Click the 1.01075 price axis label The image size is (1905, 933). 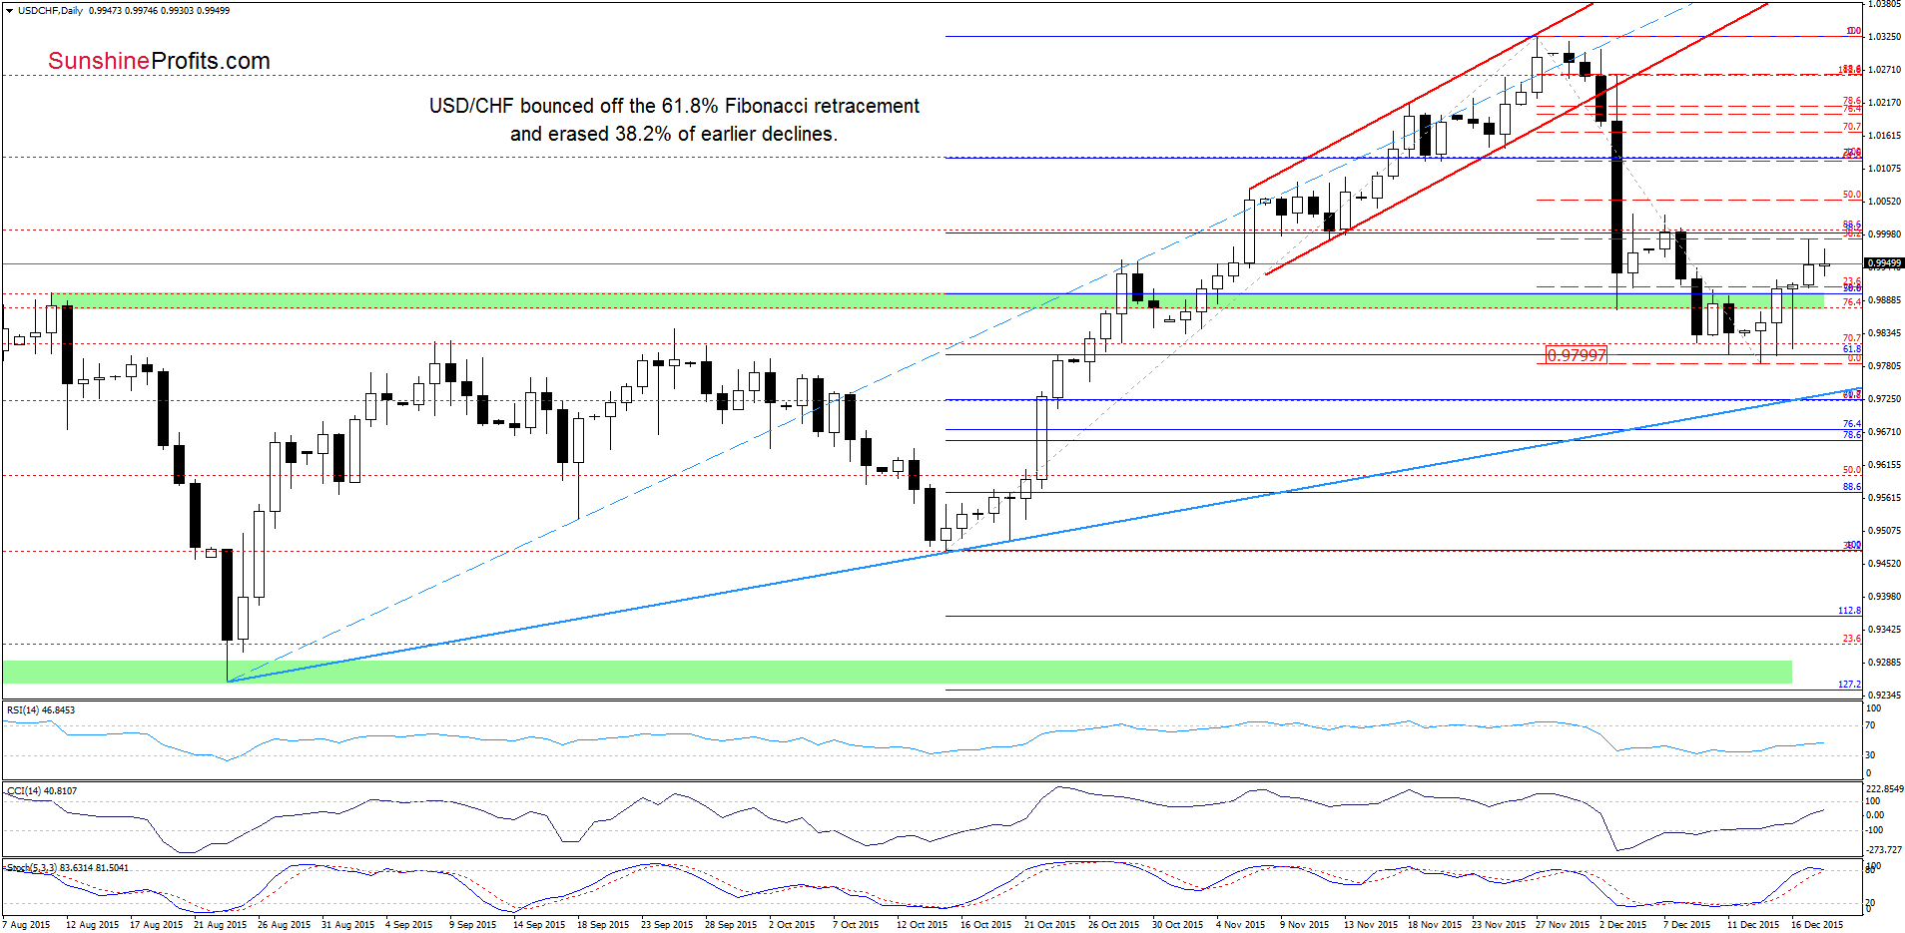click(x=1884, y=168)
